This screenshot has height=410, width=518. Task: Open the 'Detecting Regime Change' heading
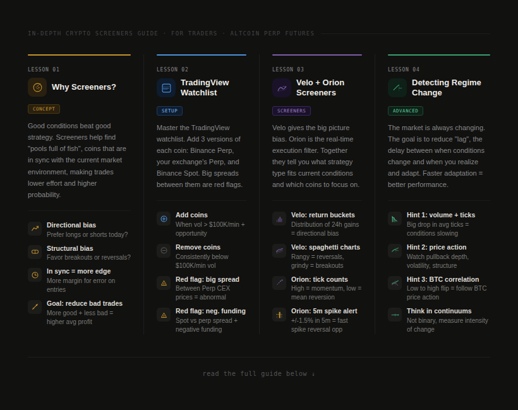[447, 88]
